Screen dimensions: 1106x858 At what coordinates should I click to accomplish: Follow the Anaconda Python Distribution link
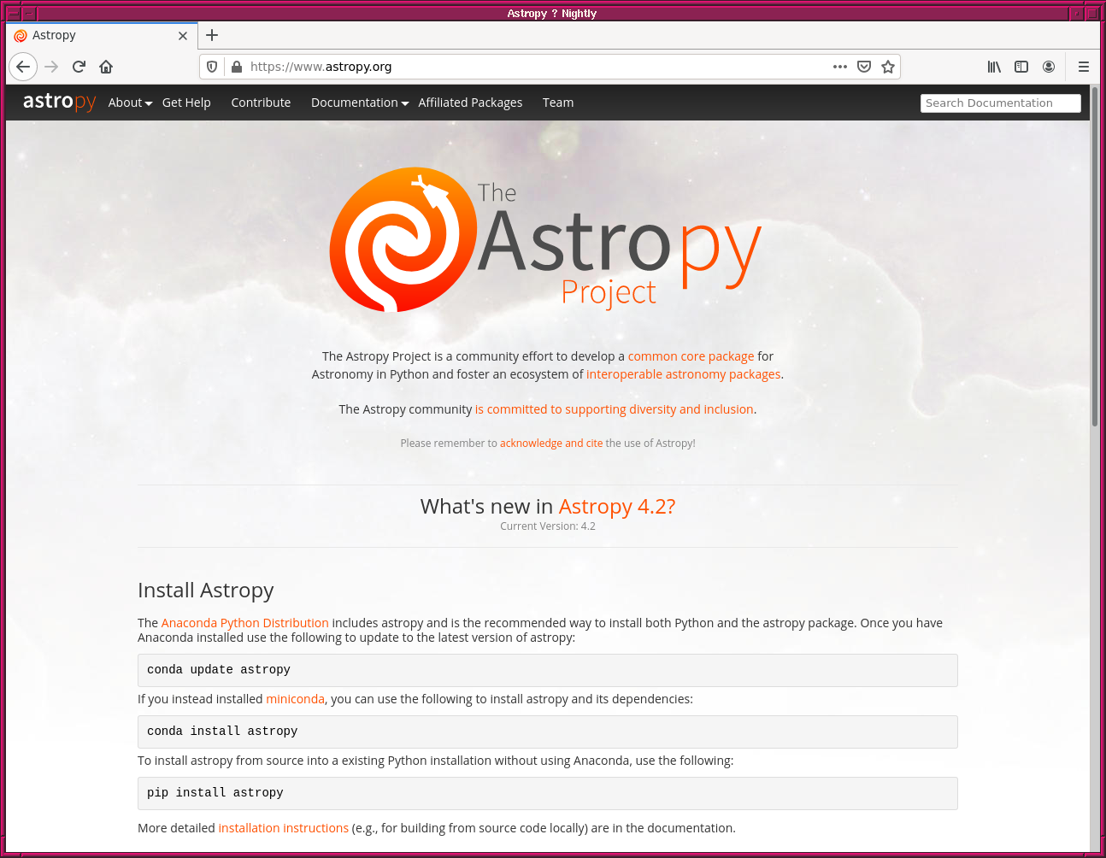tap(244, 623)
